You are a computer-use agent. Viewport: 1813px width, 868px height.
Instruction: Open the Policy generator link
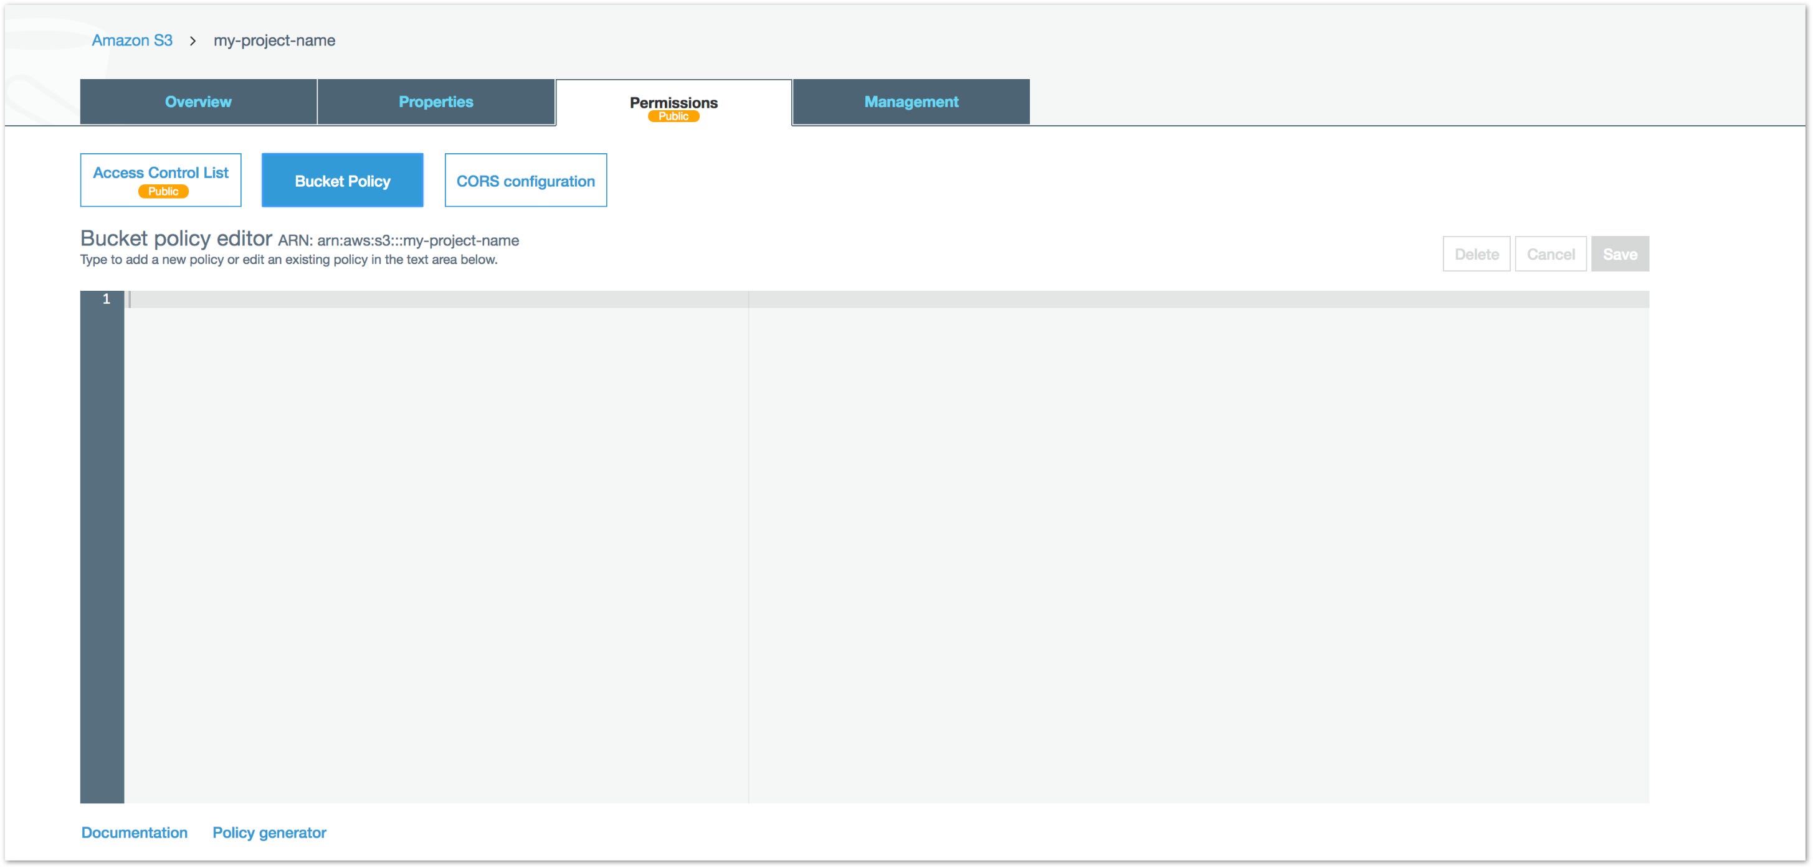[x=269, y=832]
